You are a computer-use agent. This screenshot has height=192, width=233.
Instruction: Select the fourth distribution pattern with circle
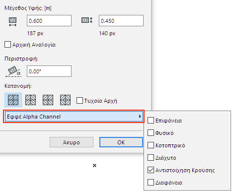pyautogui.click(x=65, y=100)
